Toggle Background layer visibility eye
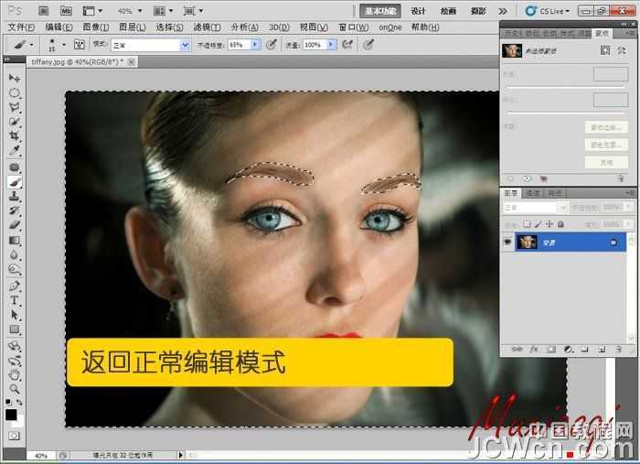640x464 pixels. [x=507, y=243]
